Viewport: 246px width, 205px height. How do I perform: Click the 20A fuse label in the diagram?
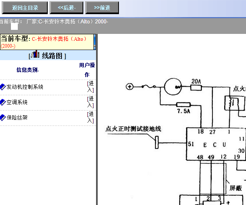[x=196, y=82]
